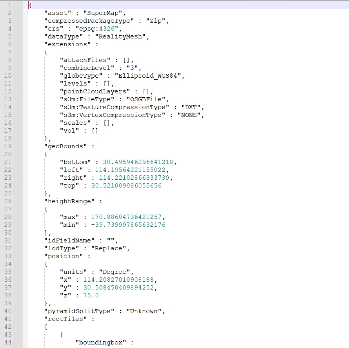The width and height of the screenshot is (349, 348).
Task: Select the "DXT" value
Action: (191, 107)
